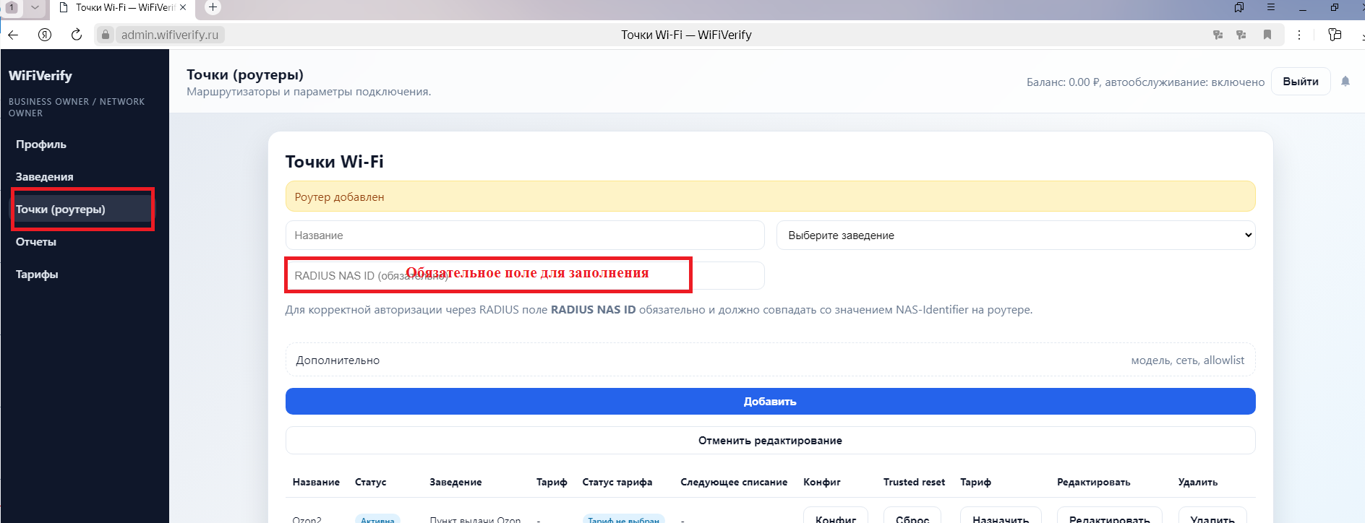Expand the tab list chevron
Screen dimensions: 1365x523
[x=35, y=7]
